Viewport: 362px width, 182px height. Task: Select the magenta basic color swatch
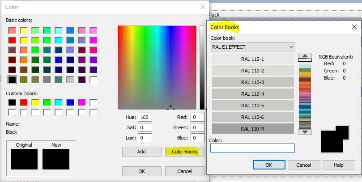[x=93, y=40]
